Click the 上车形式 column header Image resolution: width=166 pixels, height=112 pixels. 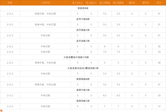(45, 3)
